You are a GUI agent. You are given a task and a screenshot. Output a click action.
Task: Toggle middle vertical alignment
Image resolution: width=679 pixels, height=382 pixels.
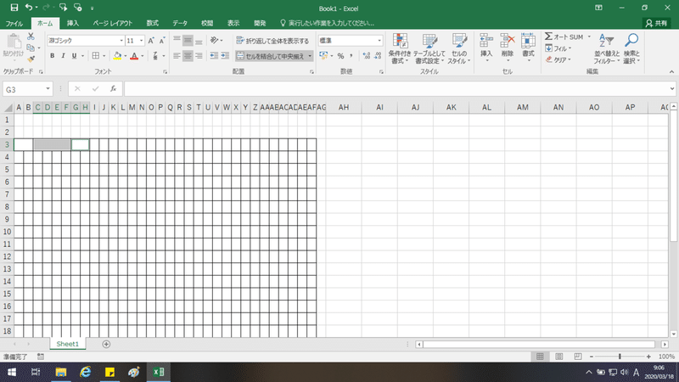[188, 40]
